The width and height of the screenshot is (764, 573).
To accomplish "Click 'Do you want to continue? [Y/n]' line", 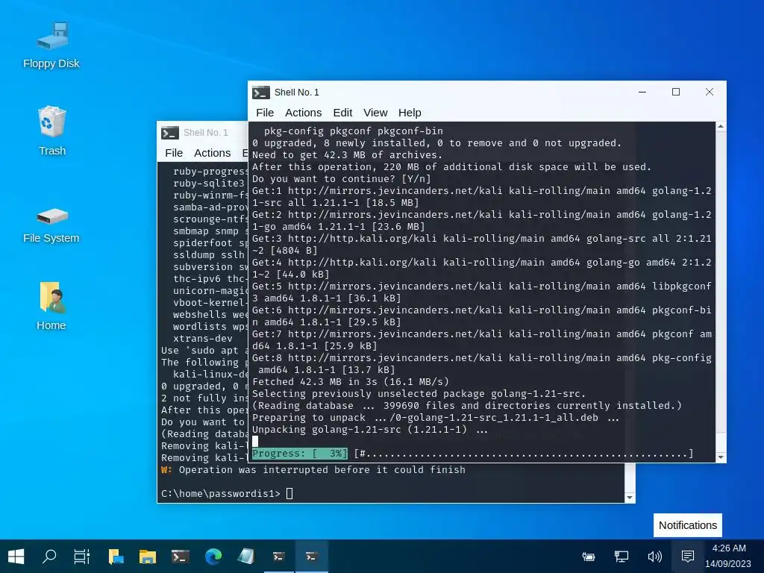I will point(342,179).
